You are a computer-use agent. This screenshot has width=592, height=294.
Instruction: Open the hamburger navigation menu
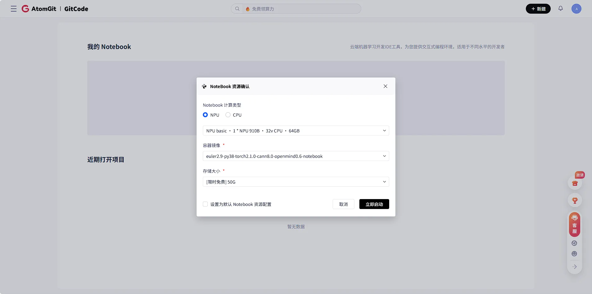pos(13,9)
